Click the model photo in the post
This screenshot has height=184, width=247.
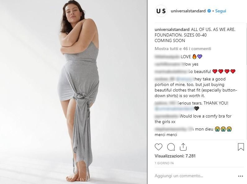[x=74, y=92]
